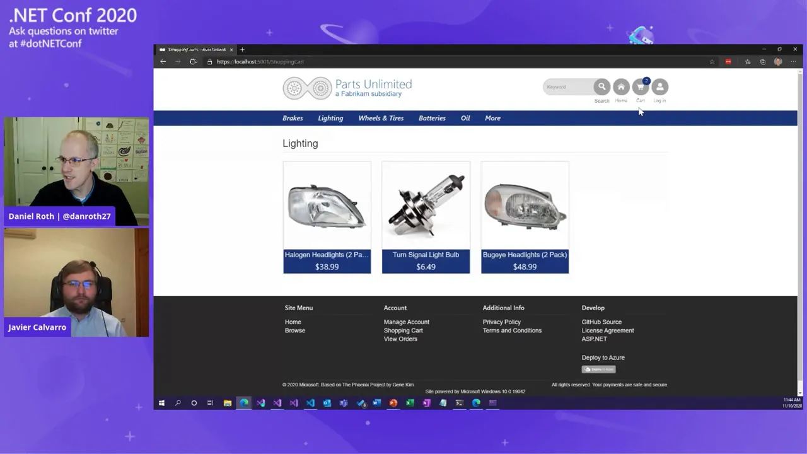
Task: Open browser Collections icon
Action: 762,62
